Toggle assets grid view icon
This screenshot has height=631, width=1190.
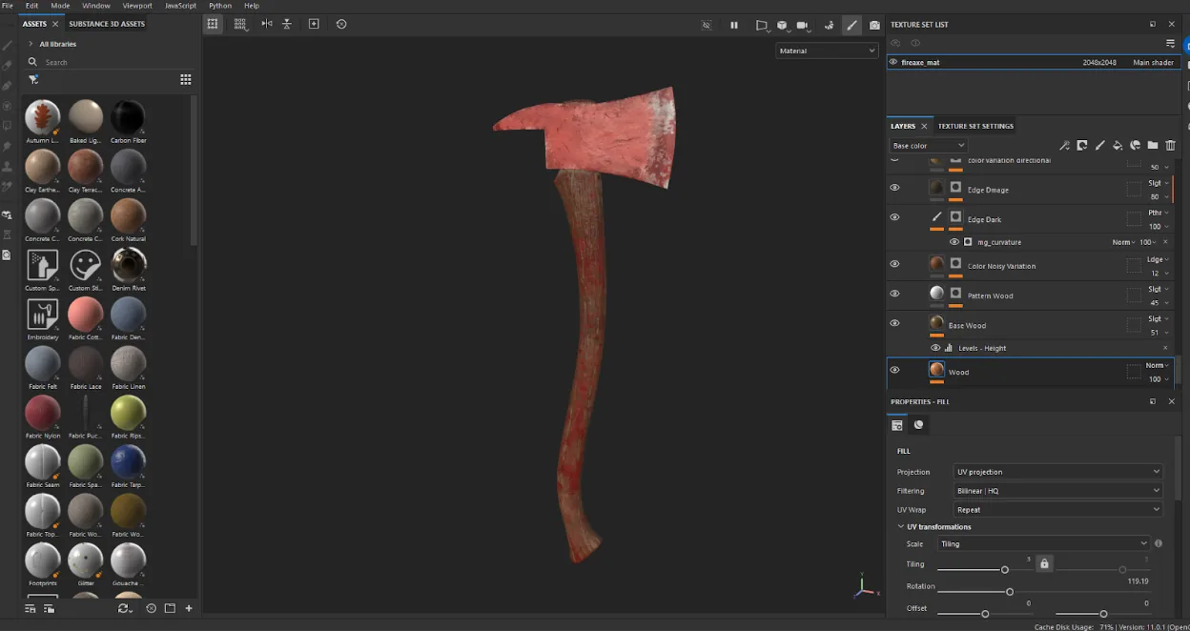186,80
